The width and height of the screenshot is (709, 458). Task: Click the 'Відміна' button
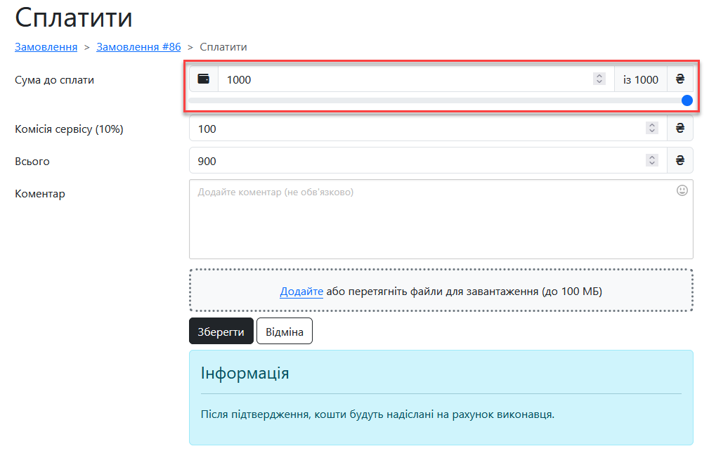click(285, 331)
